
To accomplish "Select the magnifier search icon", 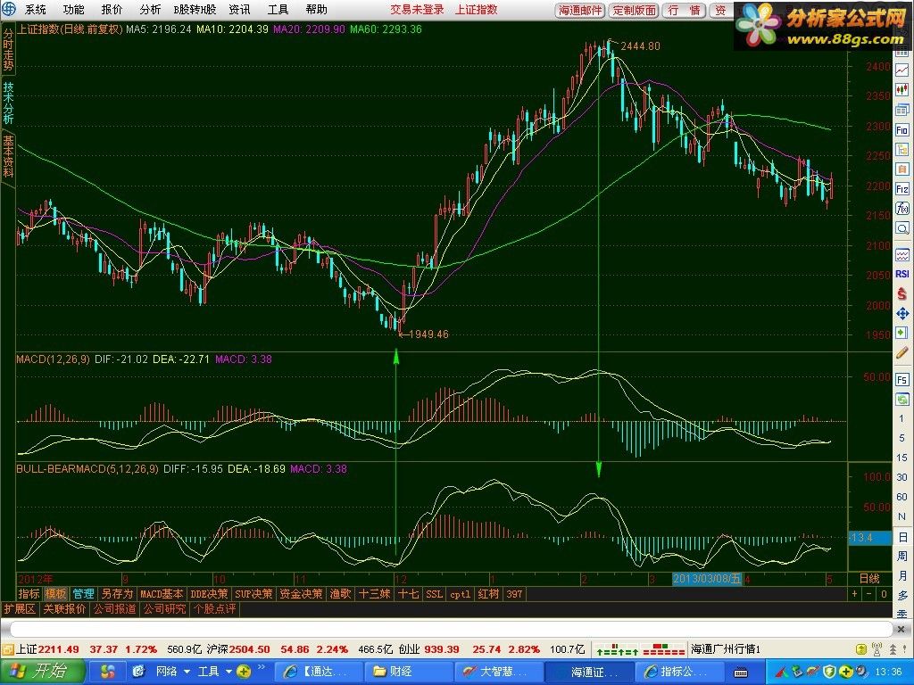I will (x=902, y=228).
